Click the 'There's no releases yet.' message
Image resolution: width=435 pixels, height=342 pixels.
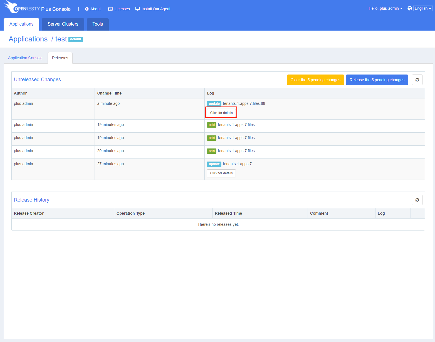click(218, 224)
